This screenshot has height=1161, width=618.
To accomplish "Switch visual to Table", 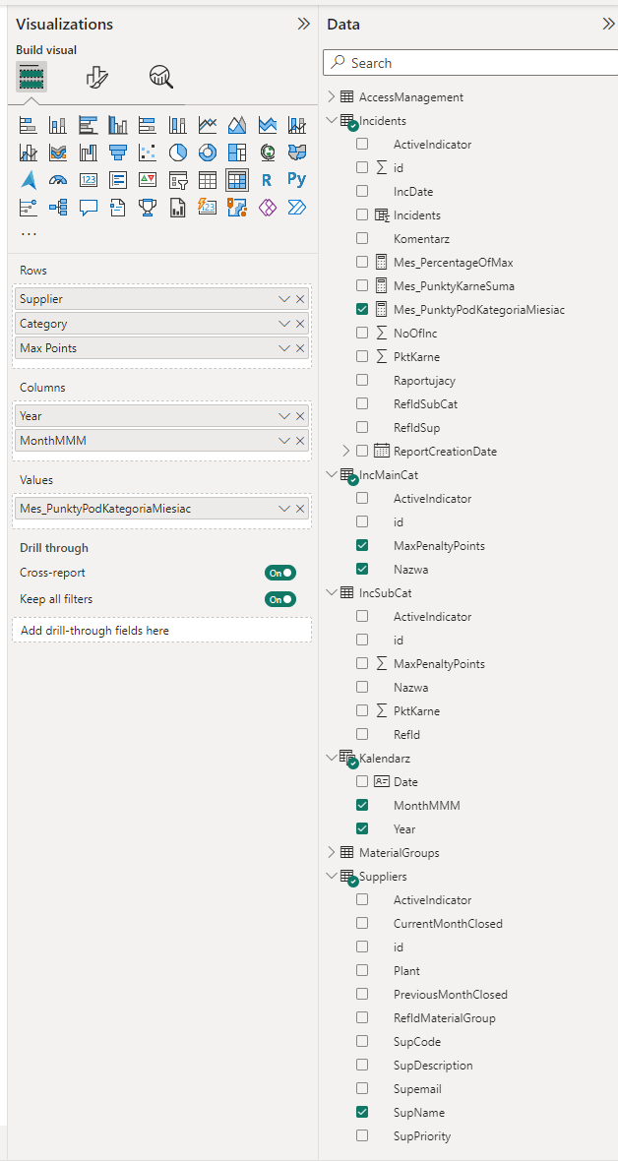I will pyautogui.click(x=208, y=180).
